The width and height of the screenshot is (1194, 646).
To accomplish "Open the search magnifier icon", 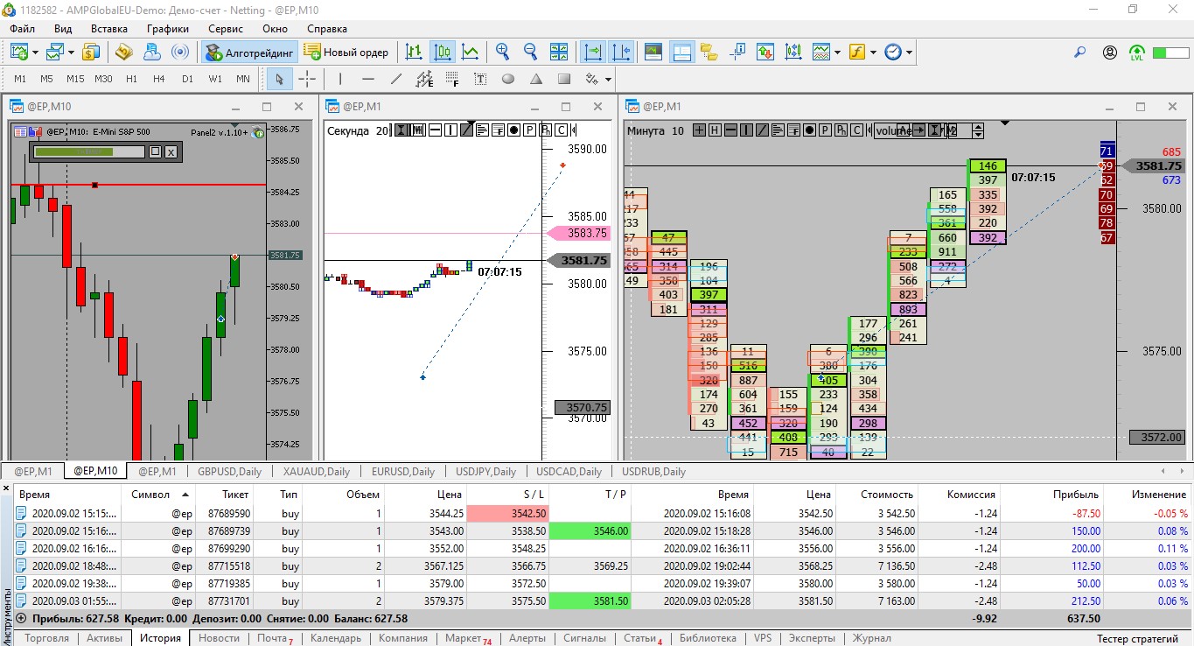I will click(1080, 53).
